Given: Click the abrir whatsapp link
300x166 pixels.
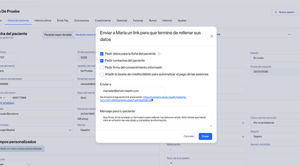Looking at the screenshot, I should pos(7,103).
